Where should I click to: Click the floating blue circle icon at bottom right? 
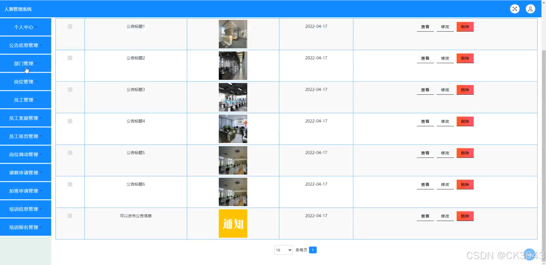pyautogui.click(x=529, y=254)
